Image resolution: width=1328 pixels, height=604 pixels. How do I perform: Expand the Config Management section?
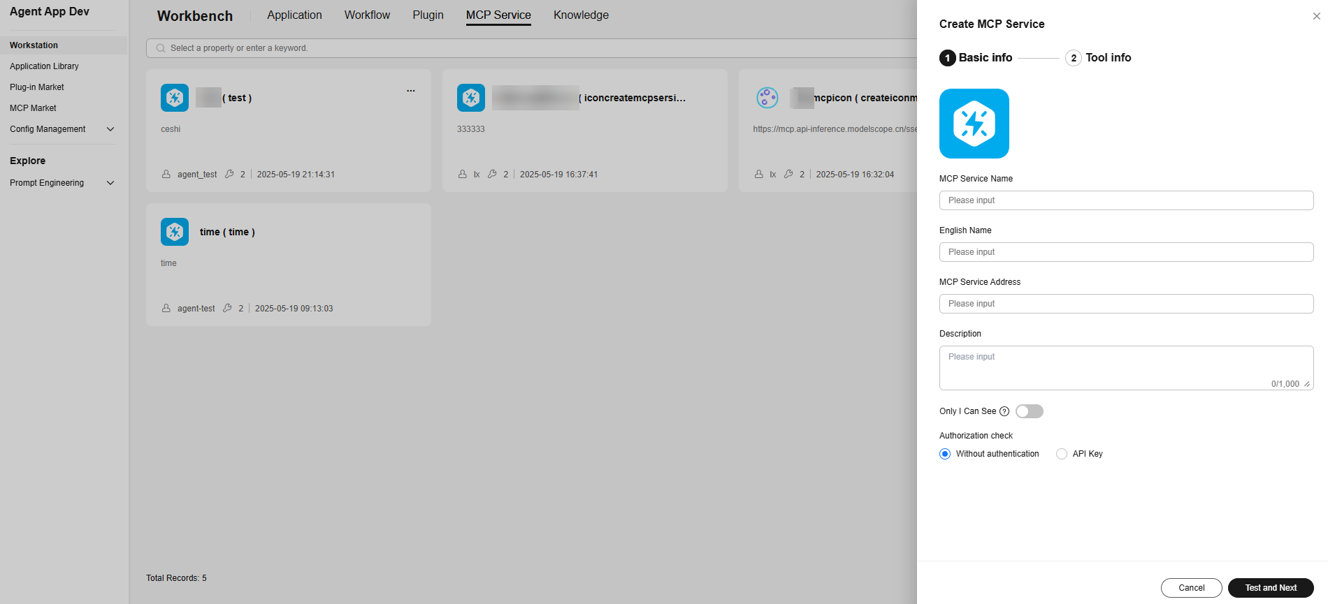pyautogui.click(x=110, y=129)
